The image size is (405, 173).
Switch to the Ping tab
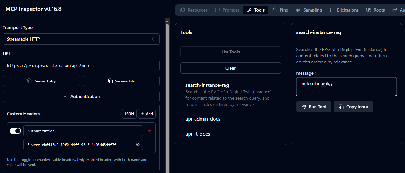click(x=280, y=10)
